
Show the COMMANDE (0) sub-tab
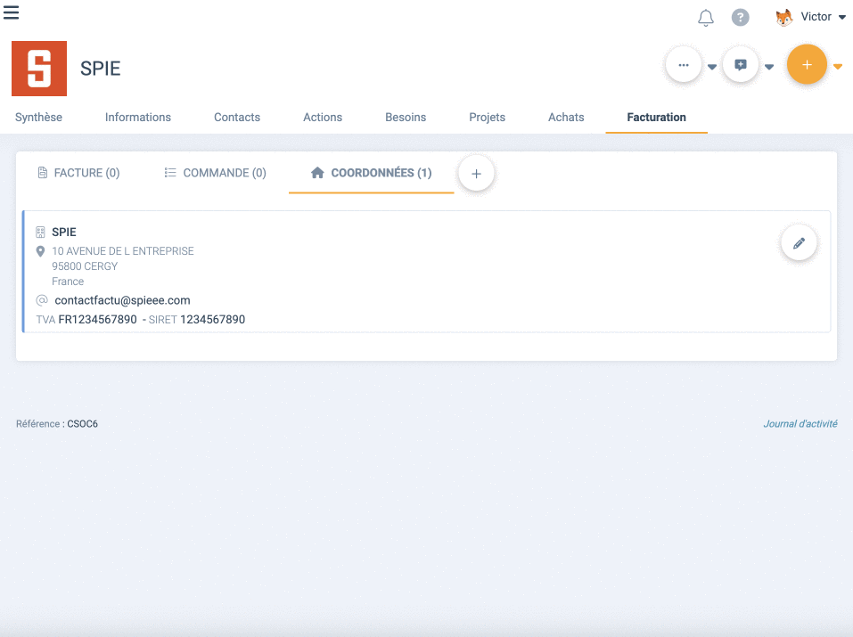click(x=215, y=173)
